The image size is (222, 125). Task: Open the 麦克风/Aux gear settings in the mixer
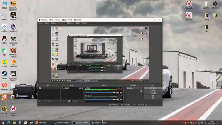pos(121,99)
